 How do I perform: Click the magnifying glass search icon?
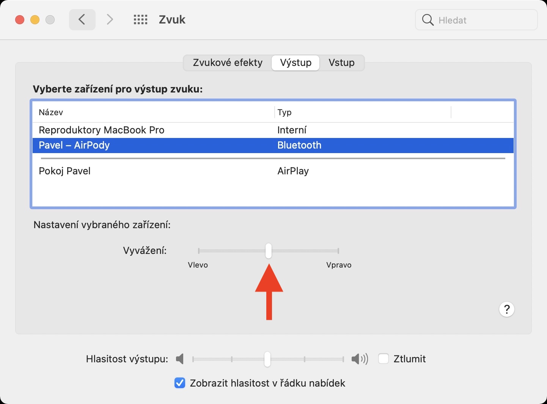click(x=428, y=20)
